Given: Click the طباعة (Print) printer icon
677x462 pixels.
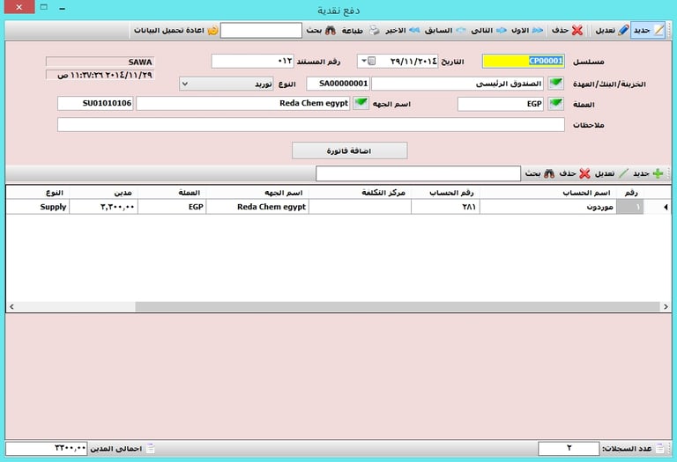Looking at the screenshot, I should (374, 30).
